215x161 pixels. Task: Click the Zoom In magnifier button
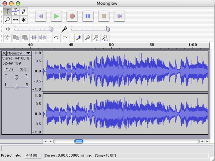(x=79, y=37)
